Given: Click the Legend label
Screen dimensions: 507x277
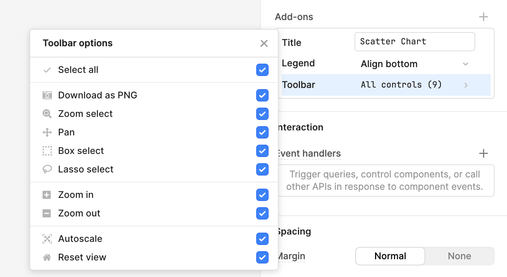Looking at the screenshot, I should [x=298, y=63].
